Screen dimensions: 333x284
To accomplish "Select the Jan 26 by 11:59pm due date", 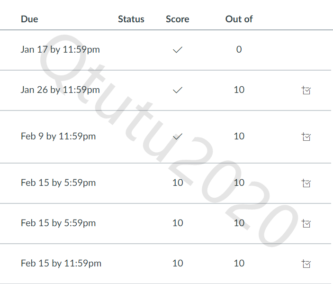I will pos(60,90).
